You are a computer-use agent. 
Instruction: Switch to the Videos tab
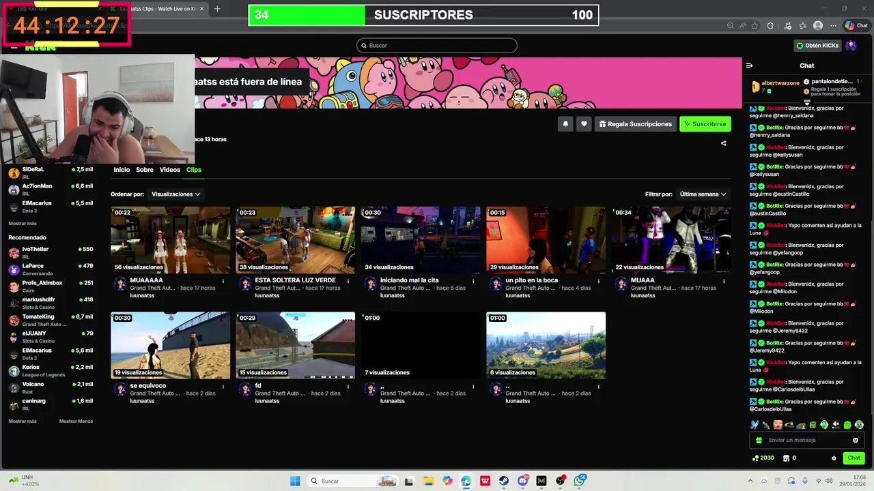click(x=170, y=170)
